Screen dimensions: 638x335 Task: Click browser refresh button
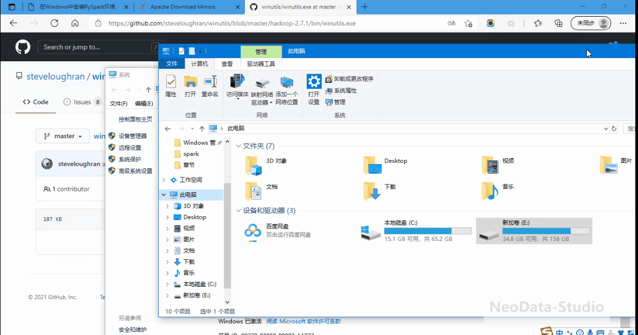(x=54, y=23)
